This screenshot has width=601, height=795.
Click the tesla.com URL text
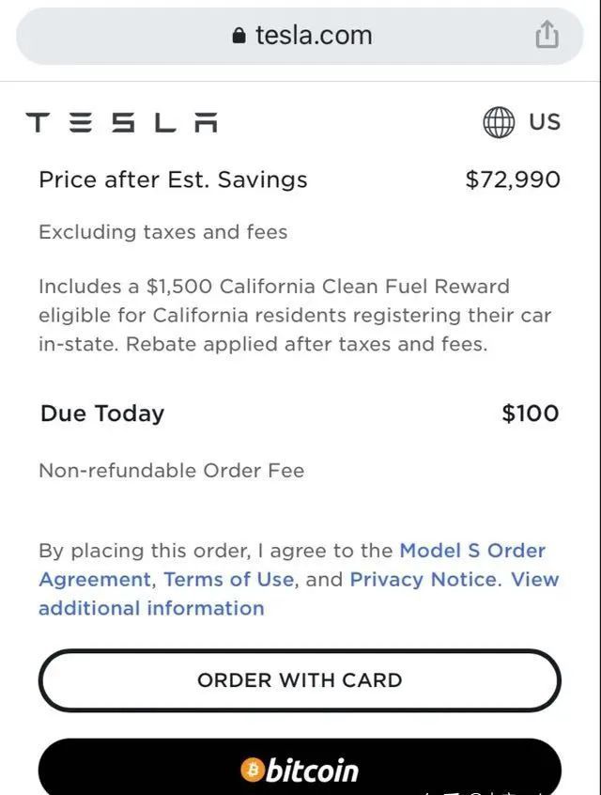[314, 36]
